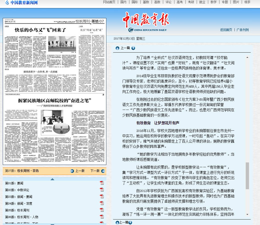Open PDF icon for 第06版 校长周刊·人物
The image size is (260, 225).
point(102,216)
